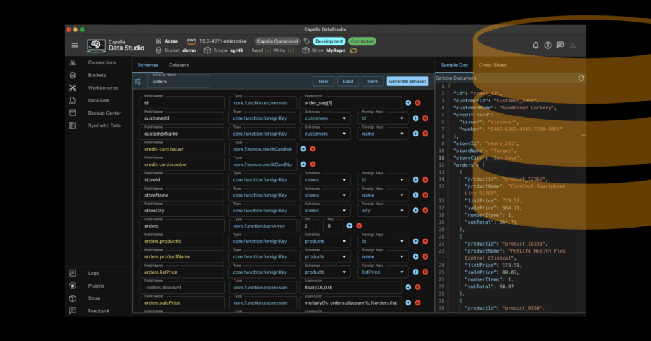The width and height of the screenshot is (651, 341).
Task: Open Data Sets in the sidebar
Action: coord(98,100)
